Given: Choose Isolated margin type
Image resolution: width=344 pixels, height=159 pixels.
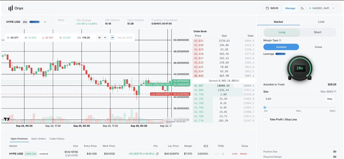Looking at the screenshot, I should coord(281,47).
